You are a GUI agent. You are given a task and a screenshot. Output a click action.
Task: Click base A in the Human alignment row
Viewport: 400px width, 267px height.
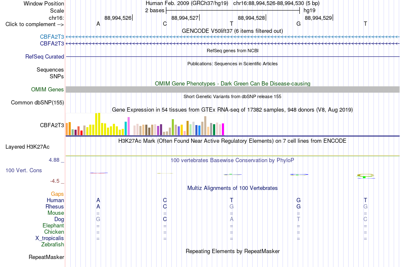98,200
